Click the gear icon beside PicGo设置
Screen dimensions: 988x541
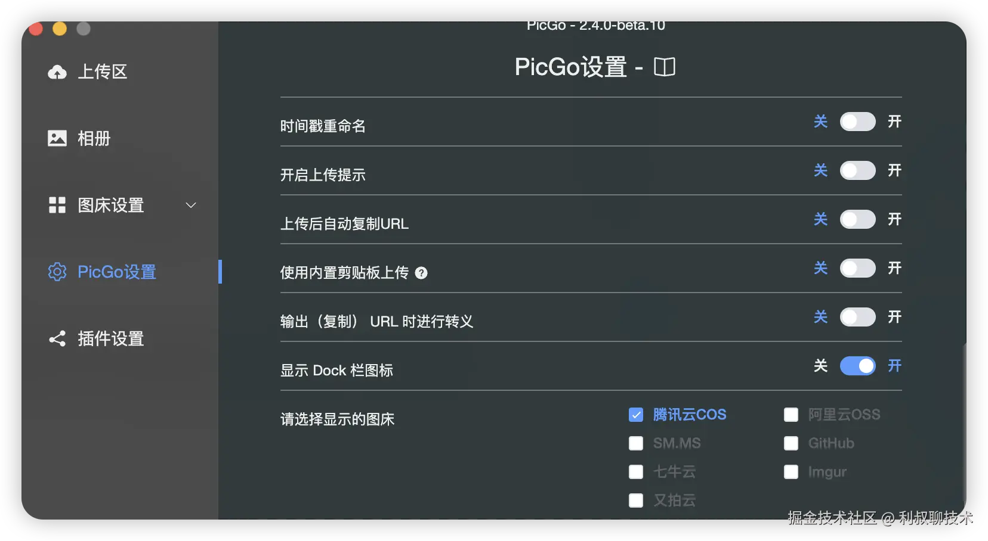57,272
